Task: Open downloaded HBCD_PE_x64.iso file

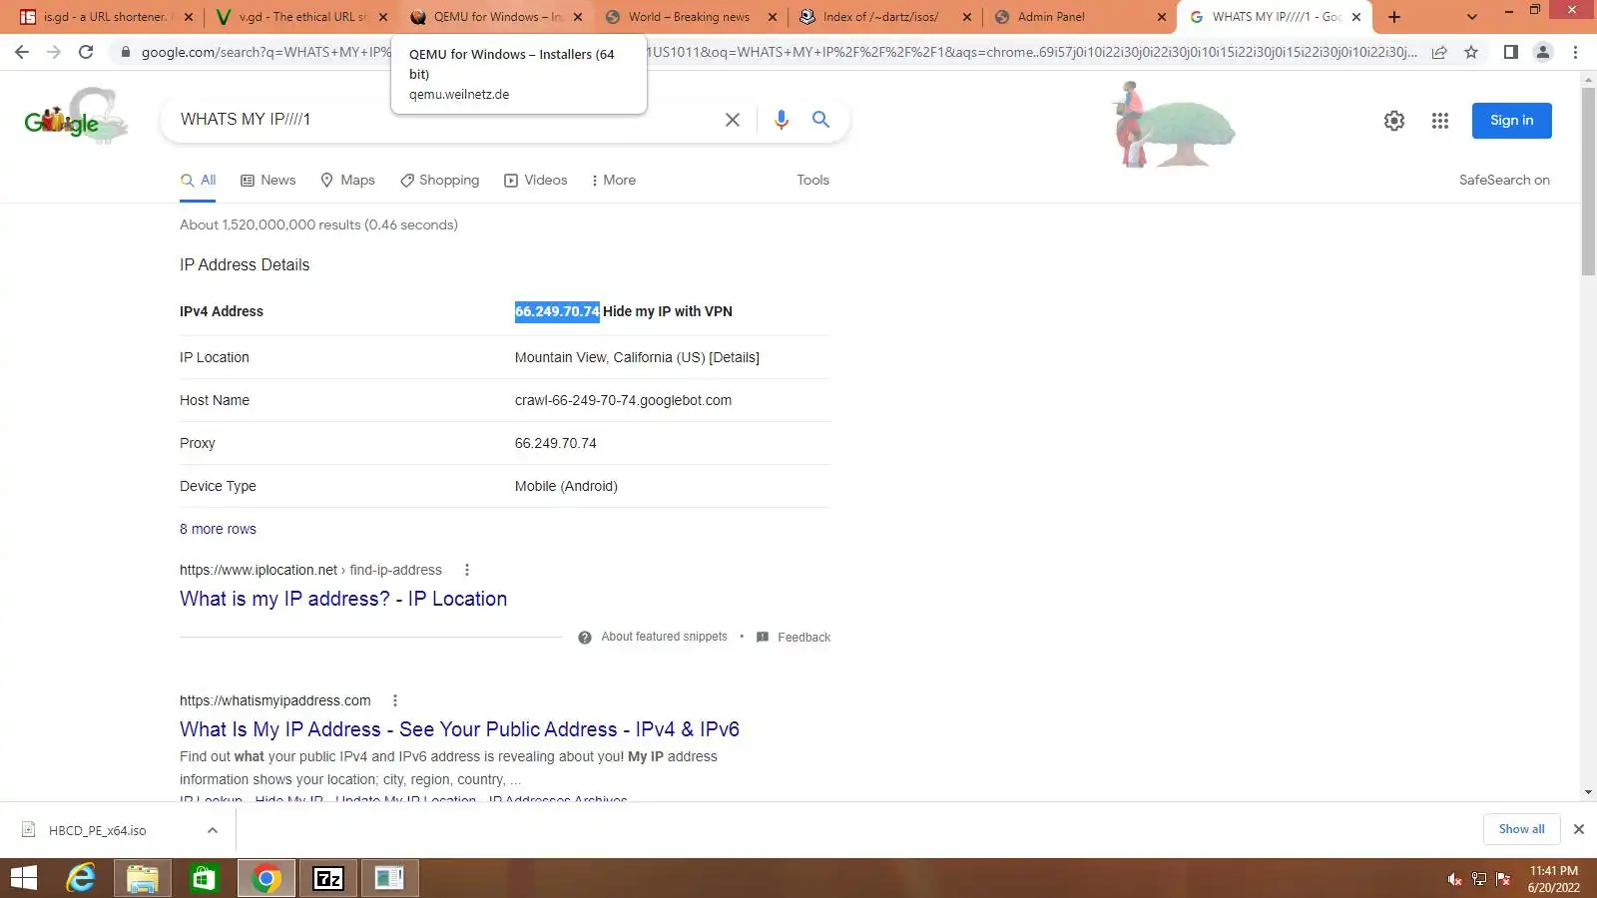Action: click(x=97, y=830)
